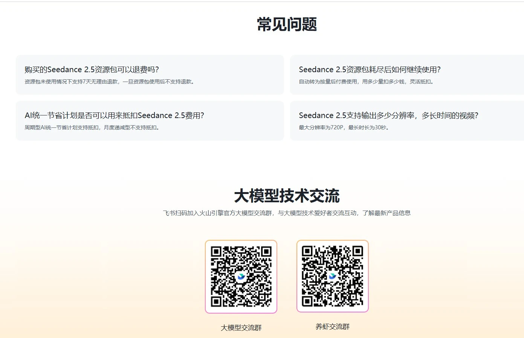
Task: Click the 大模型交流群 QR code
Action: [241, 277]
